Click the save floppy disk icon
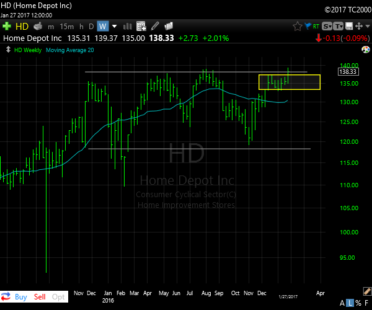This screenshot has height=310, width=372. tap(349, 26)
